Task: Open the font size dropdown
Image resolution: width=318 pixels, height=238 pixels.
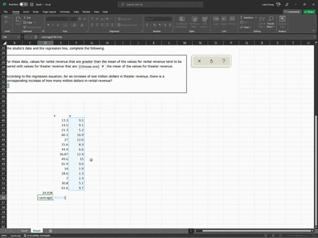Action: click(76, 19)
